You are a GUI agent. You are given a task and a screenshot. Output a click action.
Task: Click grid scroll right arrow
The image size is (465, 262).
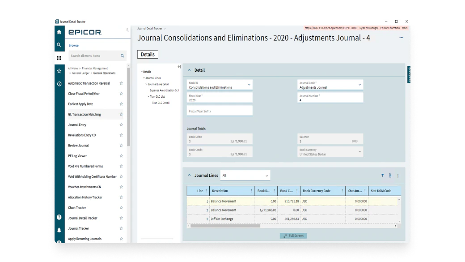[395, 226]
